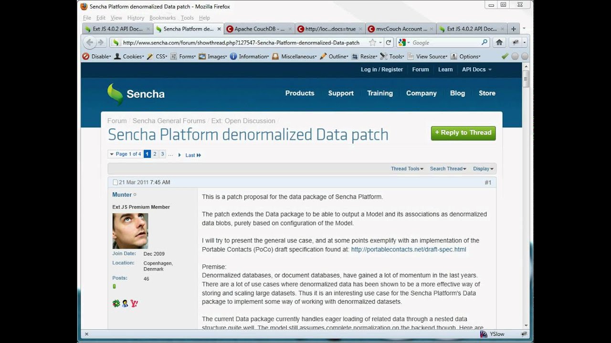Go to thread page 3
Image resolution: width=611 pixels, height=343 pixels.
point(162,154)
